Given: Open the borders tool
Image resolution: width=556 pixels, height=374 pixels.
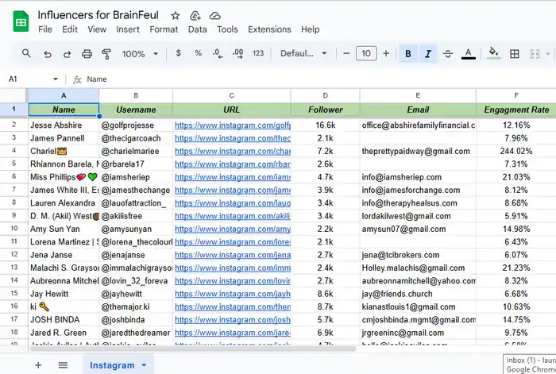Looking at the screenshot, I should coord(515,54).
